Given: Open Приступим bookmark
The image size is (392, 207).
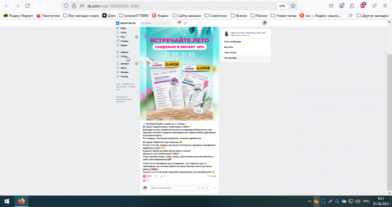Looking at the screenshot, I should coord(48,15).
